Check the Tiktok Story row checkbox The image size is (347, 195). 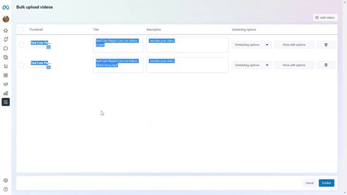(21, 65)
